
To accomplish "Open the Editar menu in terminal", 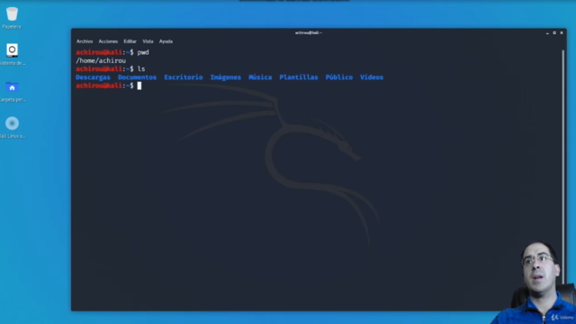I will 130,41.
